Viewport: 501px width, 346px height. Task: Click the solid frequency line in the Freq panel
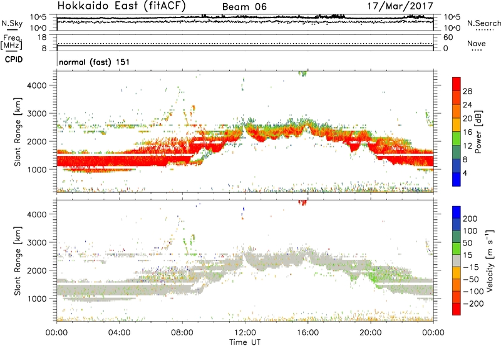pos(245,46)
